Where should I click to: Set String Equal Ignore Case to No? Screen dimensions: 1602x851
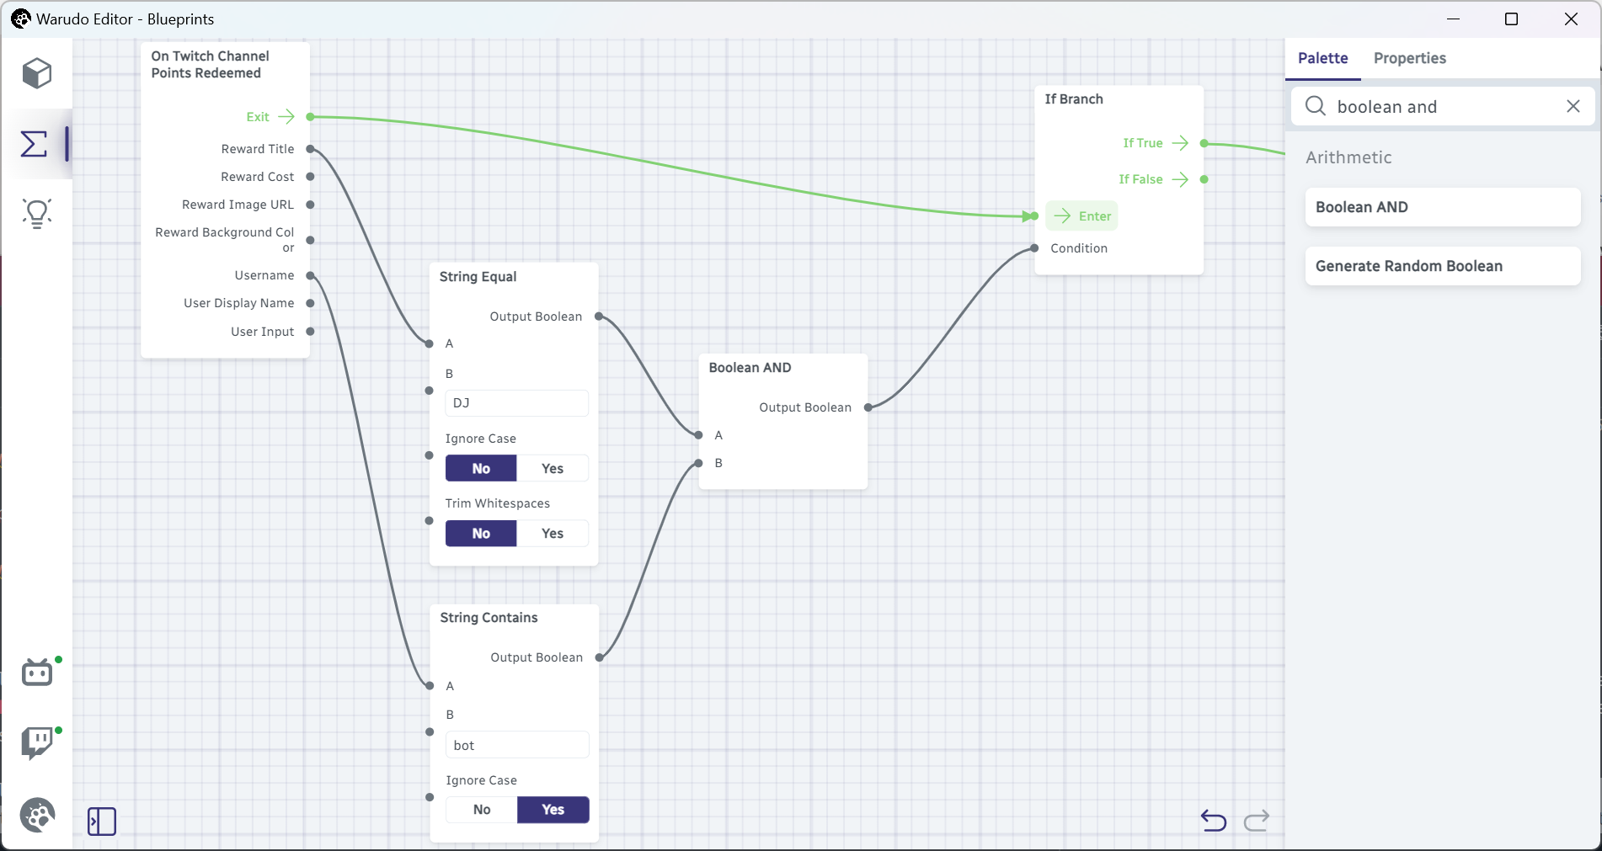[x=481, y=469]
